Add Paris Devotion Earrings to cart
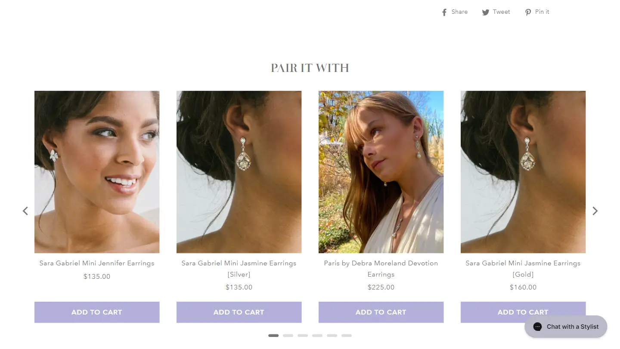The width and height of the screenshot is (620, 349). tap(381, 312)
